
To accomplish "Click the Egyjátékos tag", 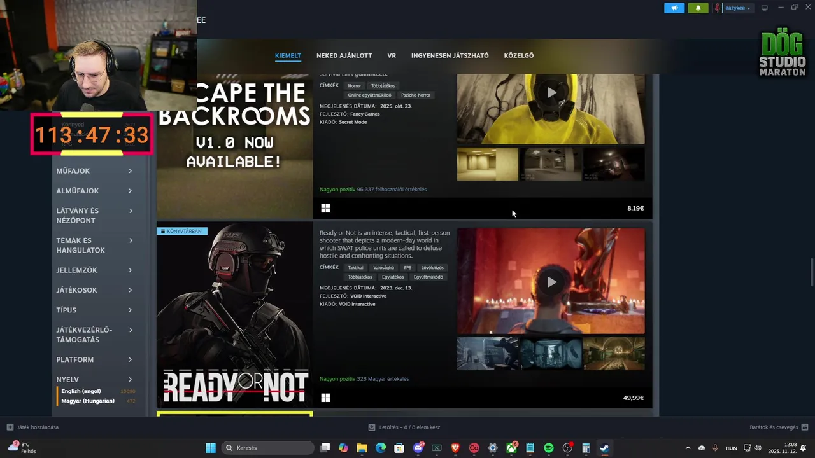I will pos(393,277).
